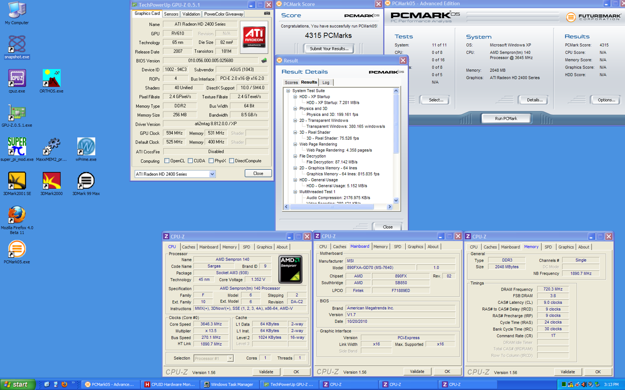The height and width of the screenshot is (390, 625).
Task: Click AMD Sempron logo in CPU-Z
Action: 290,269
